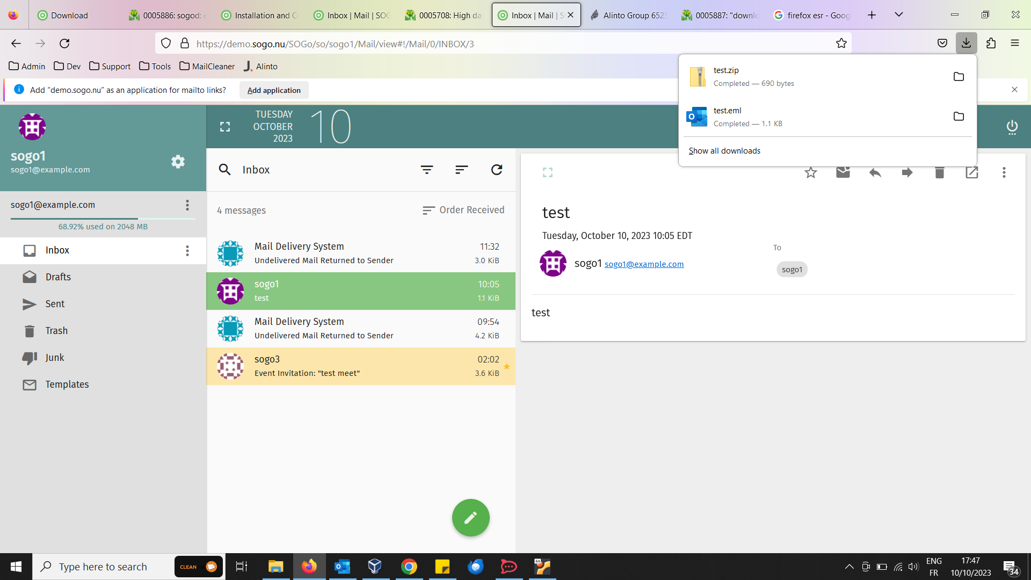
Task: Open the Drafts folder
Action: tap(58, 277)
